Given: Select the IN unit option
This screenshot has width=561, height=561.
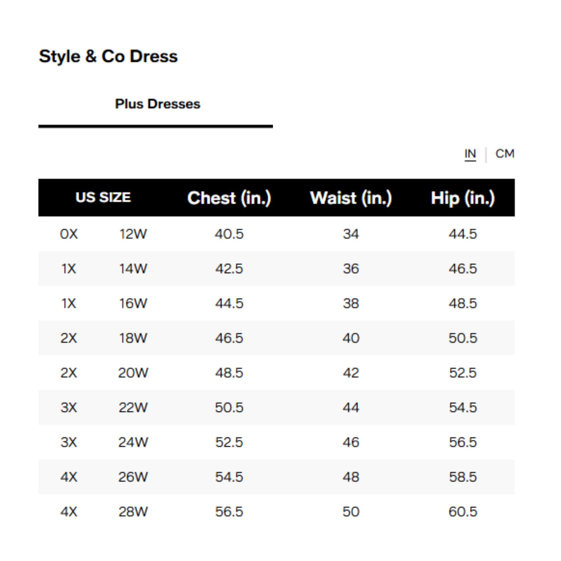Looking at the screenshot, I should coord(470,154).
